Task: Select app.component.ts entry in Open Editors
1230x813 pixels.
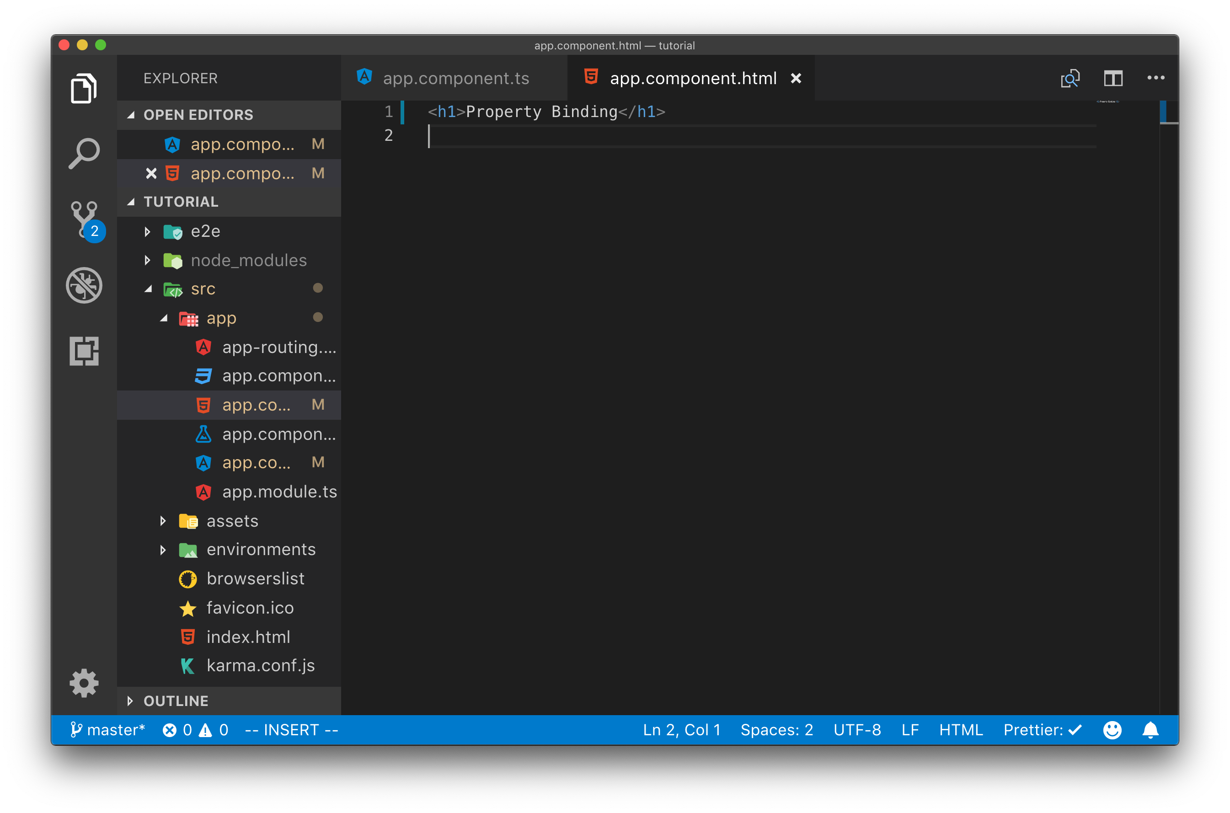Action: pyautogui.click(x=229, y=144)
